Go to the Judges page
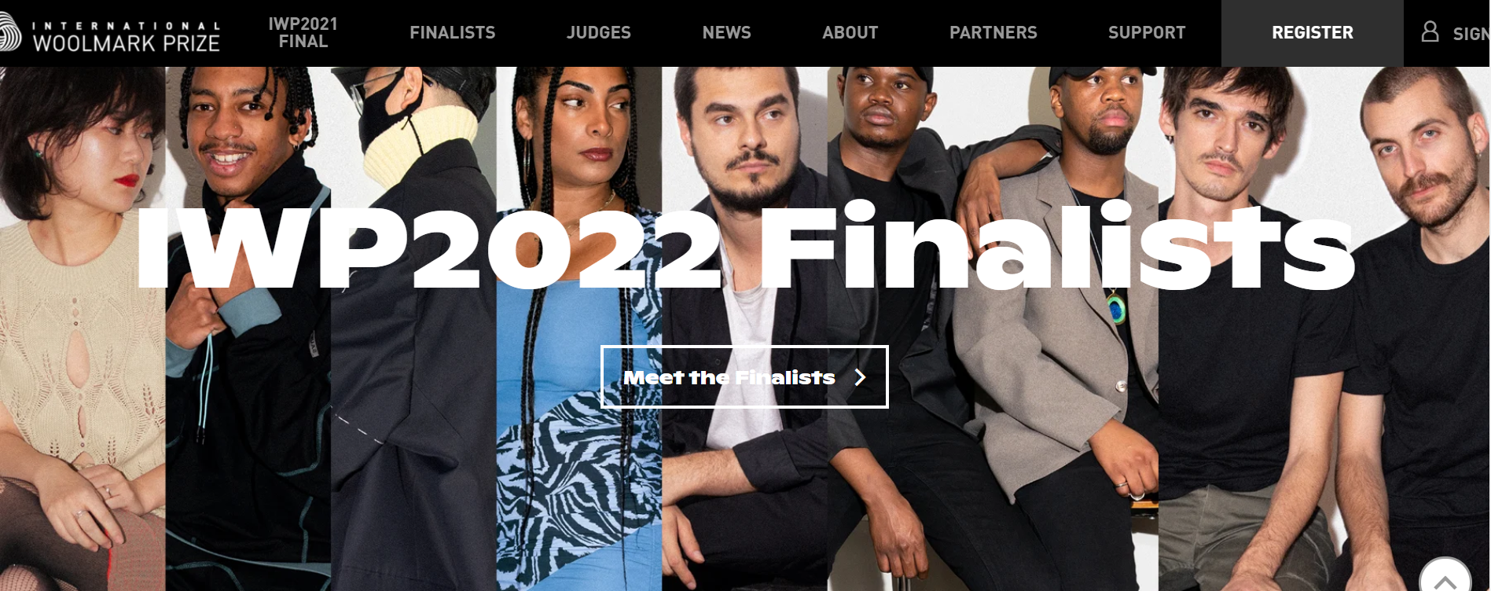The height and width of the screenshot is (591, 1491). point(599,33)
